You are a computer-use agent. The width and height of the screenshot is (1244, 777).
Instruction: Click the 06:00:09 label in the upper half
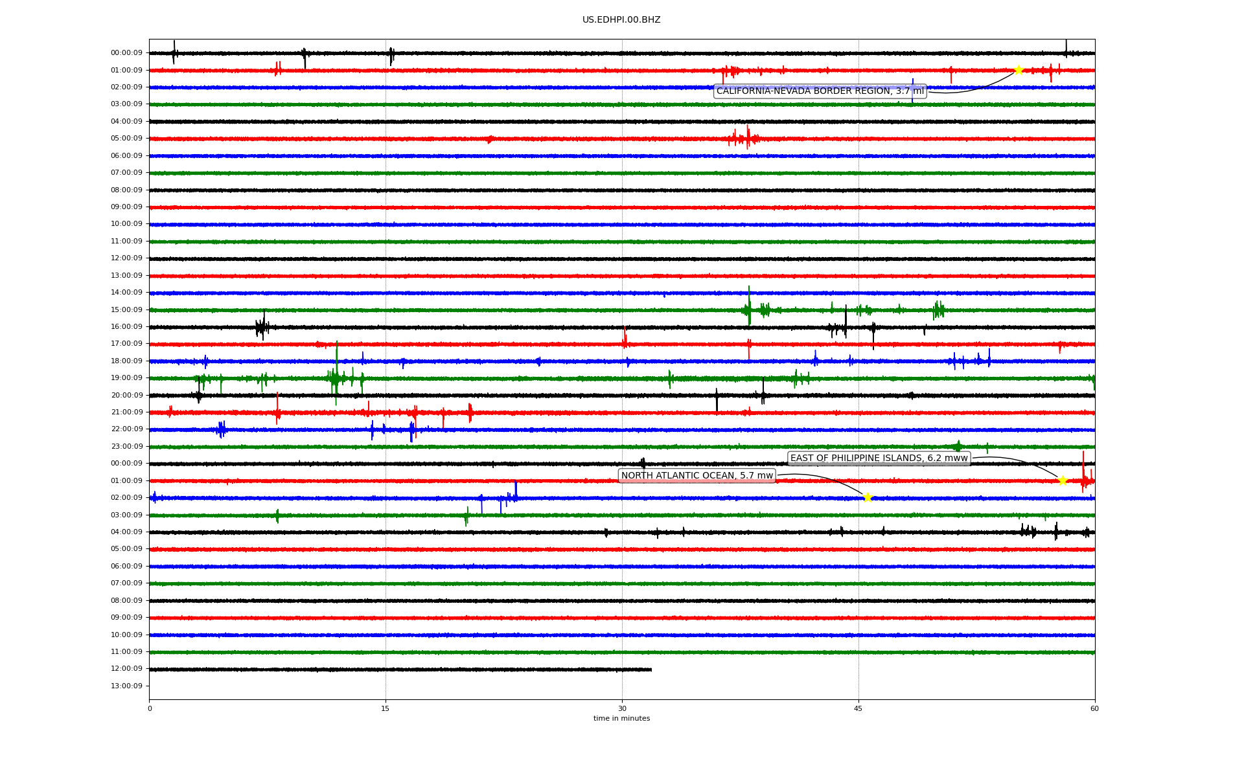[x=126, y=156]
